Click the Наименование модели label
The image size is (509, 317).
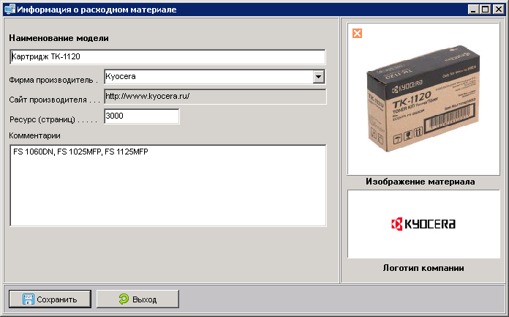(59, 38)
